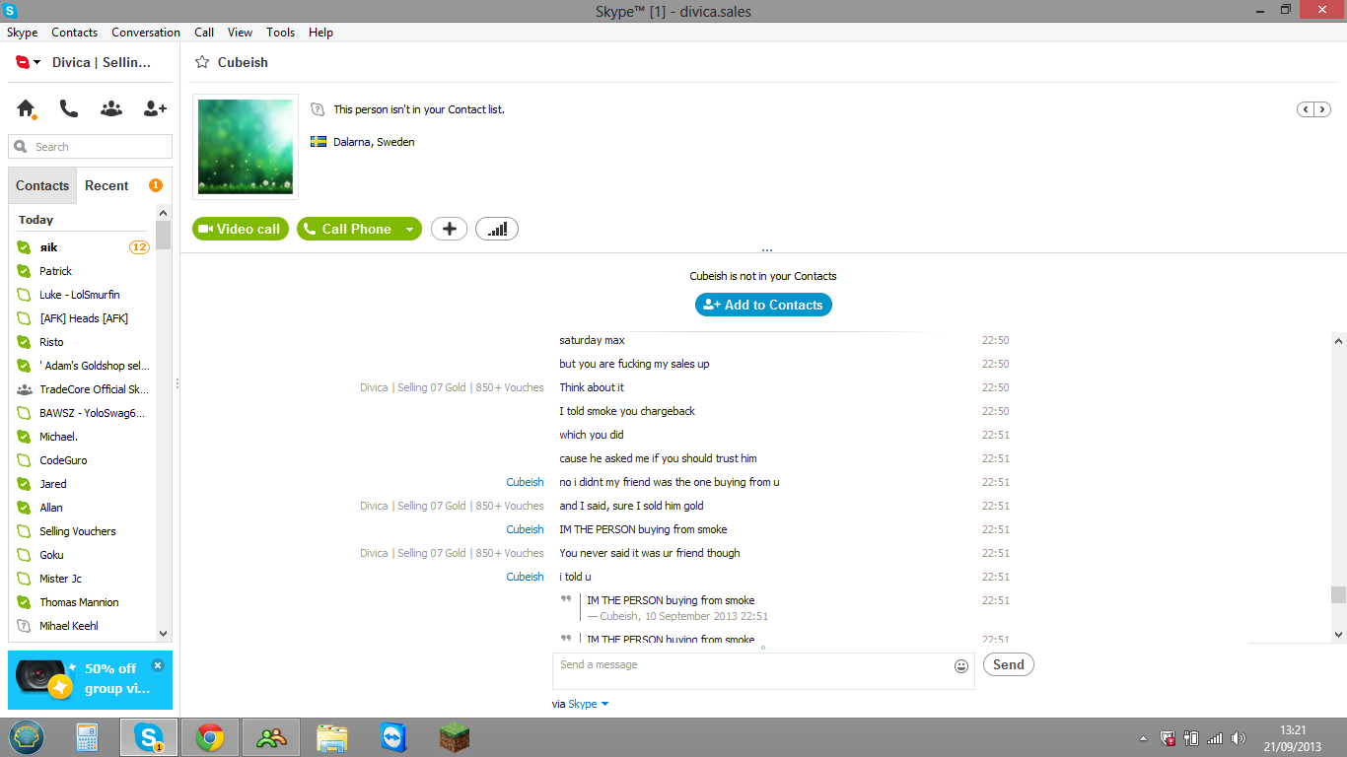Screen dimensions: 1347x757
Task: Click the plus add-people button
Action: coord(450,229)
